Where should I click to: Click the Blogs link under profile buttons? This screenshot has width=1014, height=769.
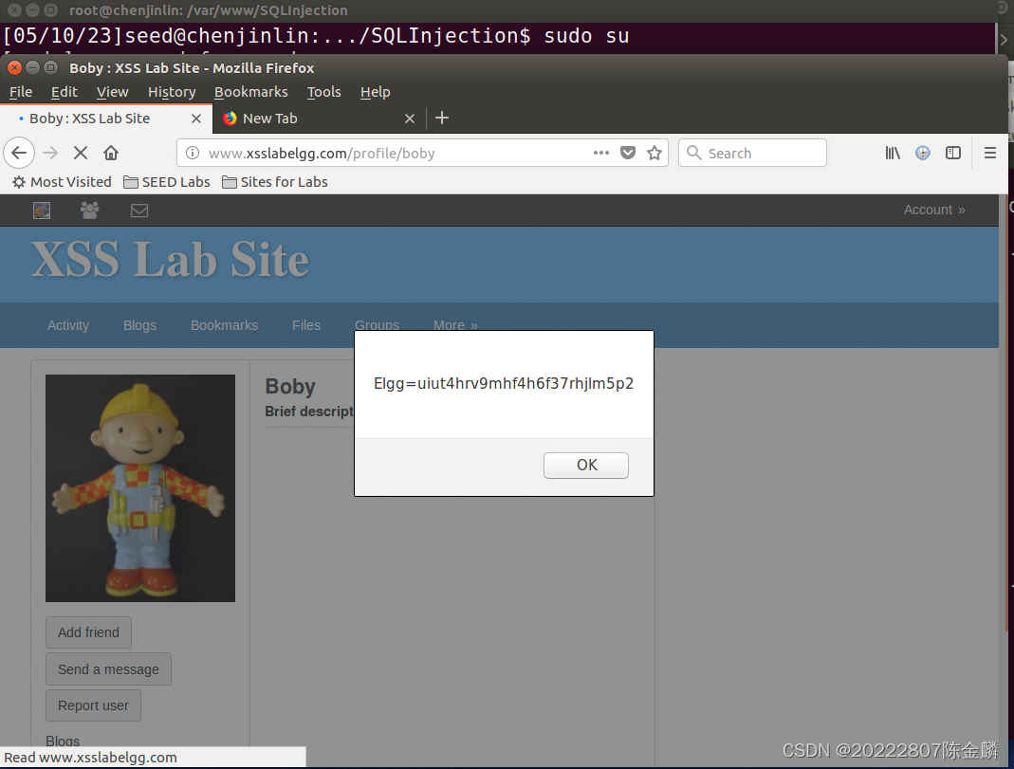63,741
